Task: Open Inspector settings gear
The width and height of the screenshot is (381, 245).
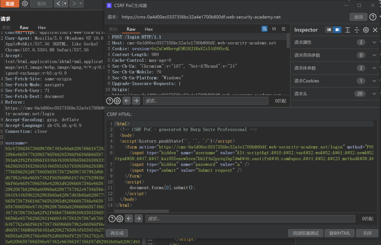Action: [366, 30]
